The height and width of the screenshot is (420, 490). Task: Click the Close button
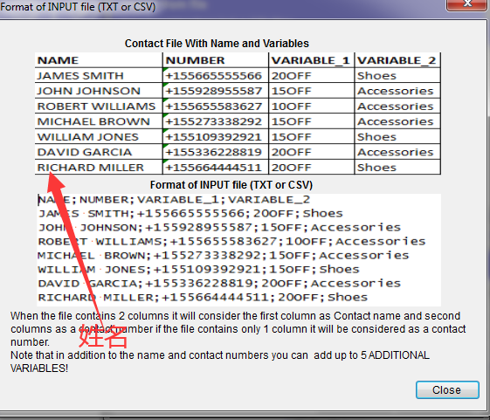pos(447,389)
